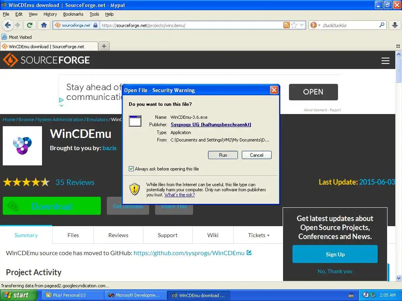Open the Help menu
Image resolution: width=402 pixels, height=301 pixels.
tap(110, 14)
